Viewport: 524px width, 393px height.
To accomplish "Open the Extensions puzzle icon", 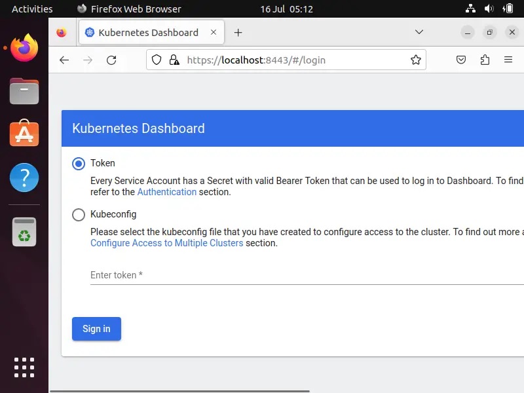I will click(x=485, y=60).
